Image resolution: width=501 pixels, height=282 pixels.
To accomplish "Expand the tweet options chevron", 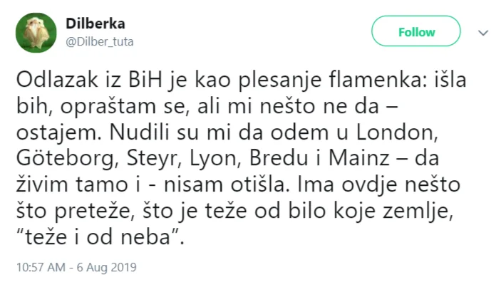I will (x=482, y=33).
